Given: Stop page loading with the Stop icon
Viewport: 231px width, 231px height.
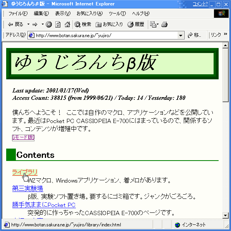Looking at the screenshot, I should pyautogui.click(x=49, y=24).
